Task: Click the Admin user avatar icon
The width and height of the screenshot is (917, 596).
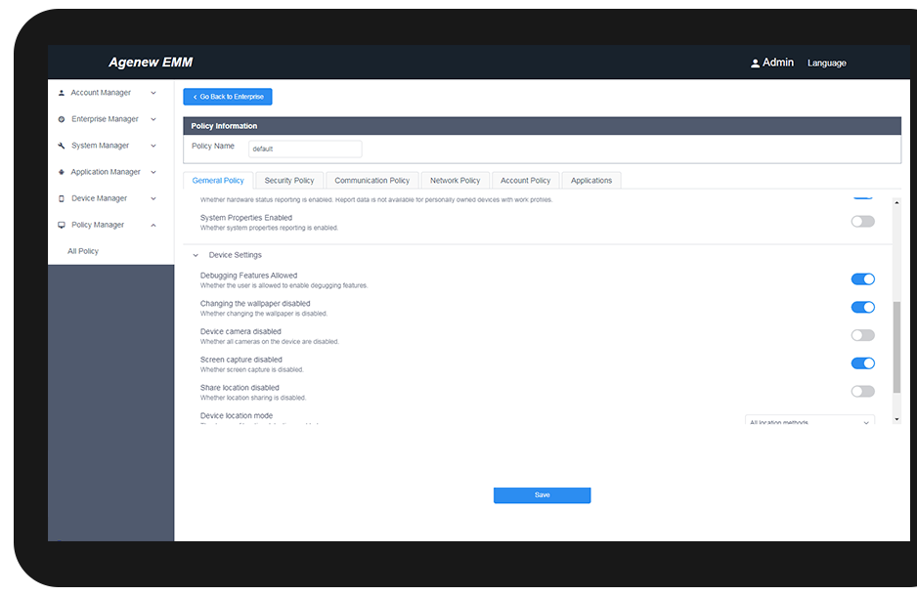Action: tap(755, 64)
